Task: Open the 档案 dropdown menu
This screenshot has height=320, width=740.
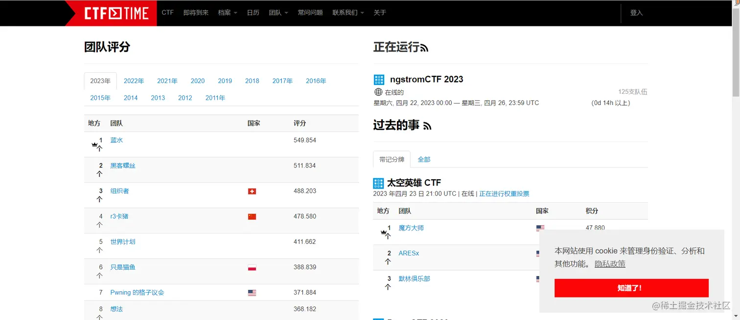Action: 228,13
